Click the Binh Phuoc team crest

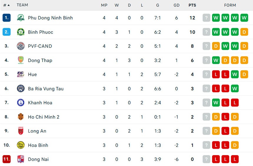point(21,32)
